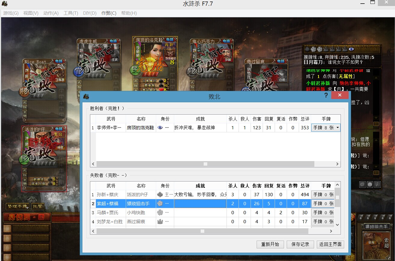This screenshot has width=395, height=261.
Task: Close the 败北 result dialog
Action: tap(340, 95)
